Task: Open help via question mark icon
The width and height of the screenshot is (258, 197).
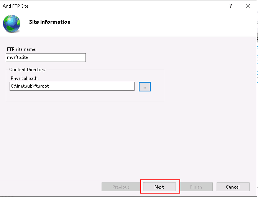Action: (x=231, y=6)
